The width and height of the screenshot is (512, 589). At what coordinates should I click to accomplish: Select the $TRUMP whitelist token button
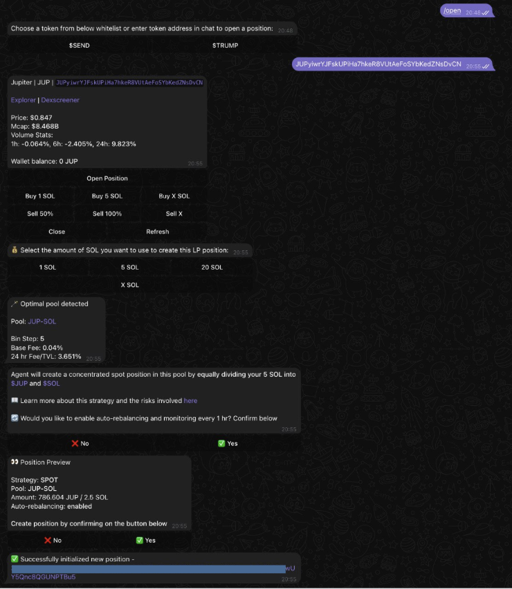225,46
